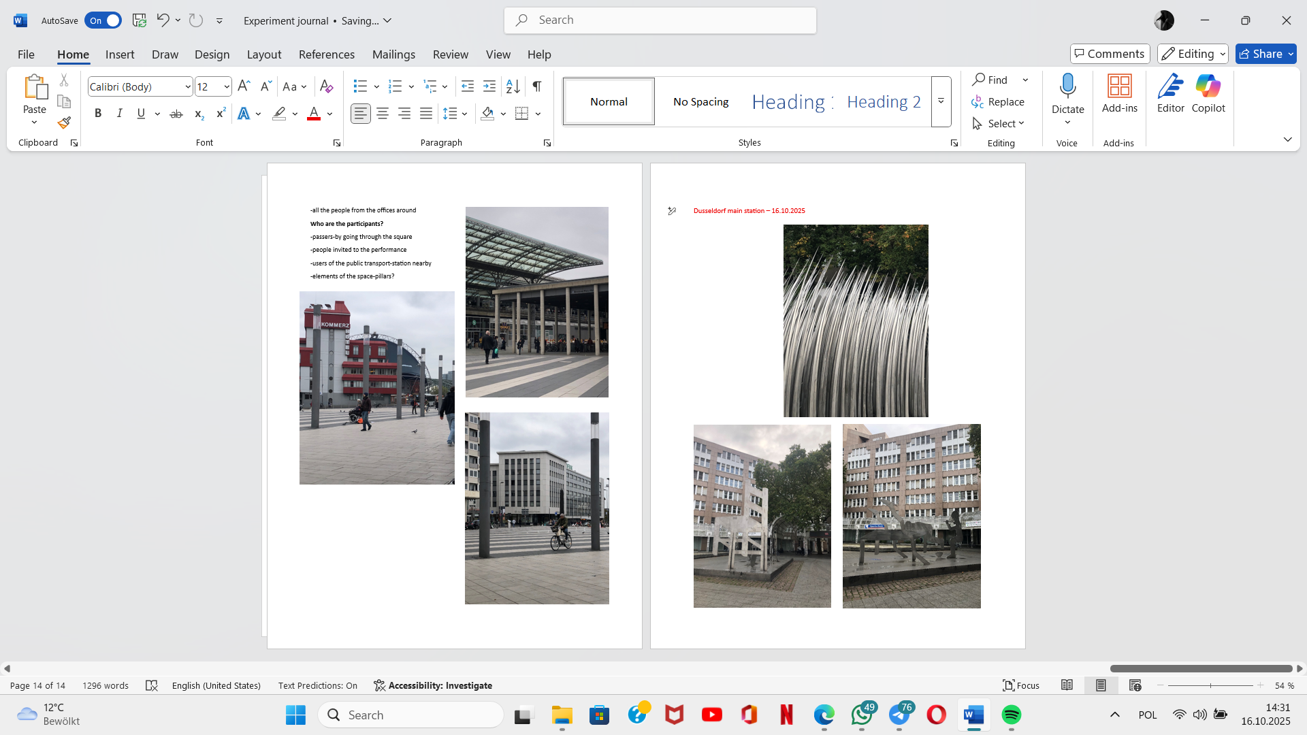The image size is (1307, 735).
Task: Click the Sort button in Paragraph
Action: pyautogui.click(x=513, y=86)
